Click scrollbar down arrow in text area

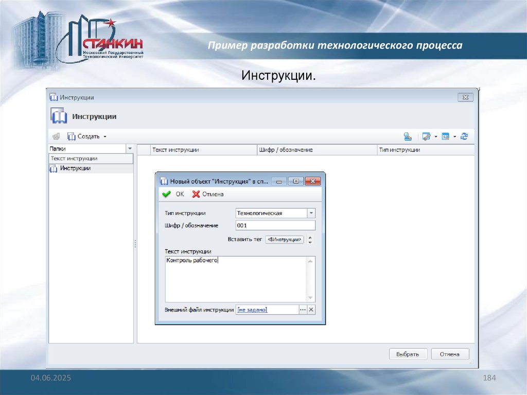(x=310, y=298)
